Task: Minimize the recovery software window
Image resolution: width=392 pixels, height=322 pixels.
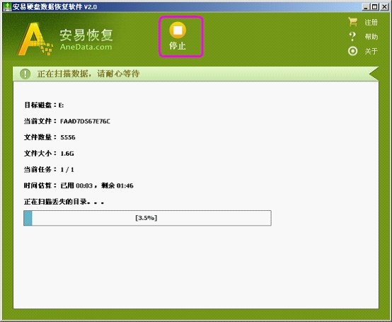Action: click(366, 7)
